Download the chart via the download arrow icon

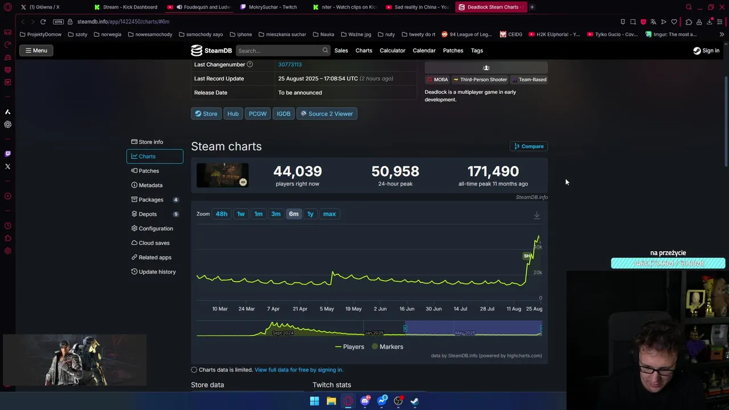tap(536, 215)
